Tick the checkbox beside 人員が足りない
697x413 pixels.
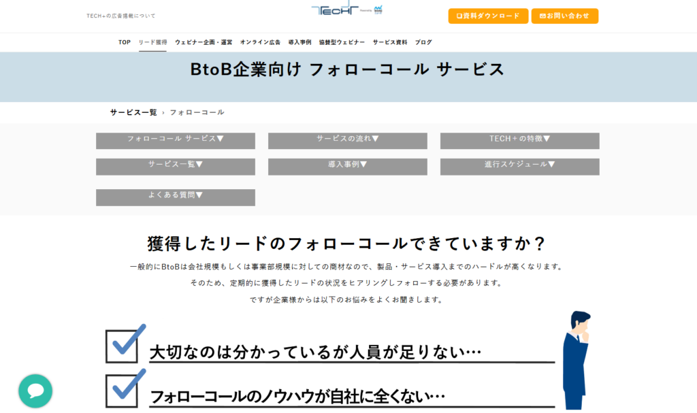pos(123,345)
